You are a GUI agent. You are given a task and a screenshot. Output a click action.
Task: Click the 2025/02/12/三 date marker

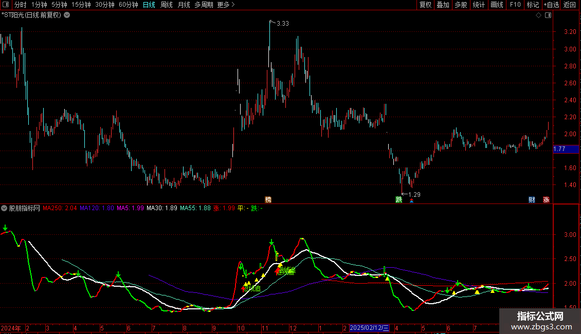coord(370,328)
